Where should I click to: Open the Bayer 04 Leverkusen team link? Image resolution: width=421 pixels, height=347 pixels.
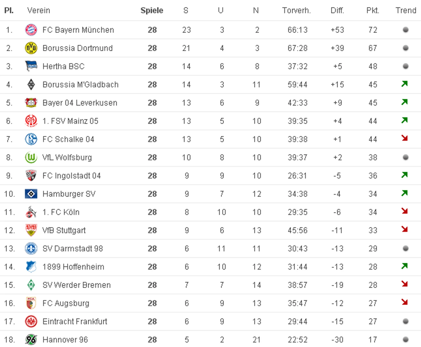[80, 103]
